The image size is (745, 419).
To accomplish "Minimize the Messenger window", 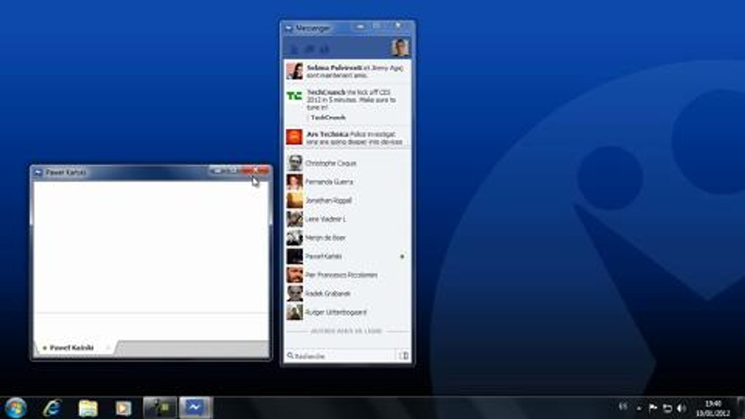I will (x=361, y=27).
